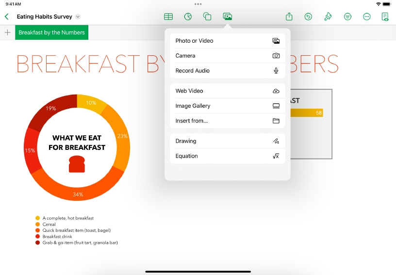The image size is (396, 275).
Task: Open the insert chart icon
Action: coord(188,16)
